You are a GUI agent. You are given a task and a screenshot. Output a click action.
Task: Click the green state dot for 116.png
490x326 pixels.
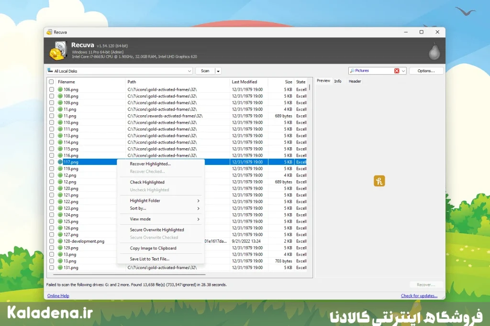(60, 155)
